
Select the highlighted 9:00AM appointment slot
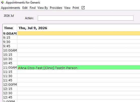[x=79, y=33]
